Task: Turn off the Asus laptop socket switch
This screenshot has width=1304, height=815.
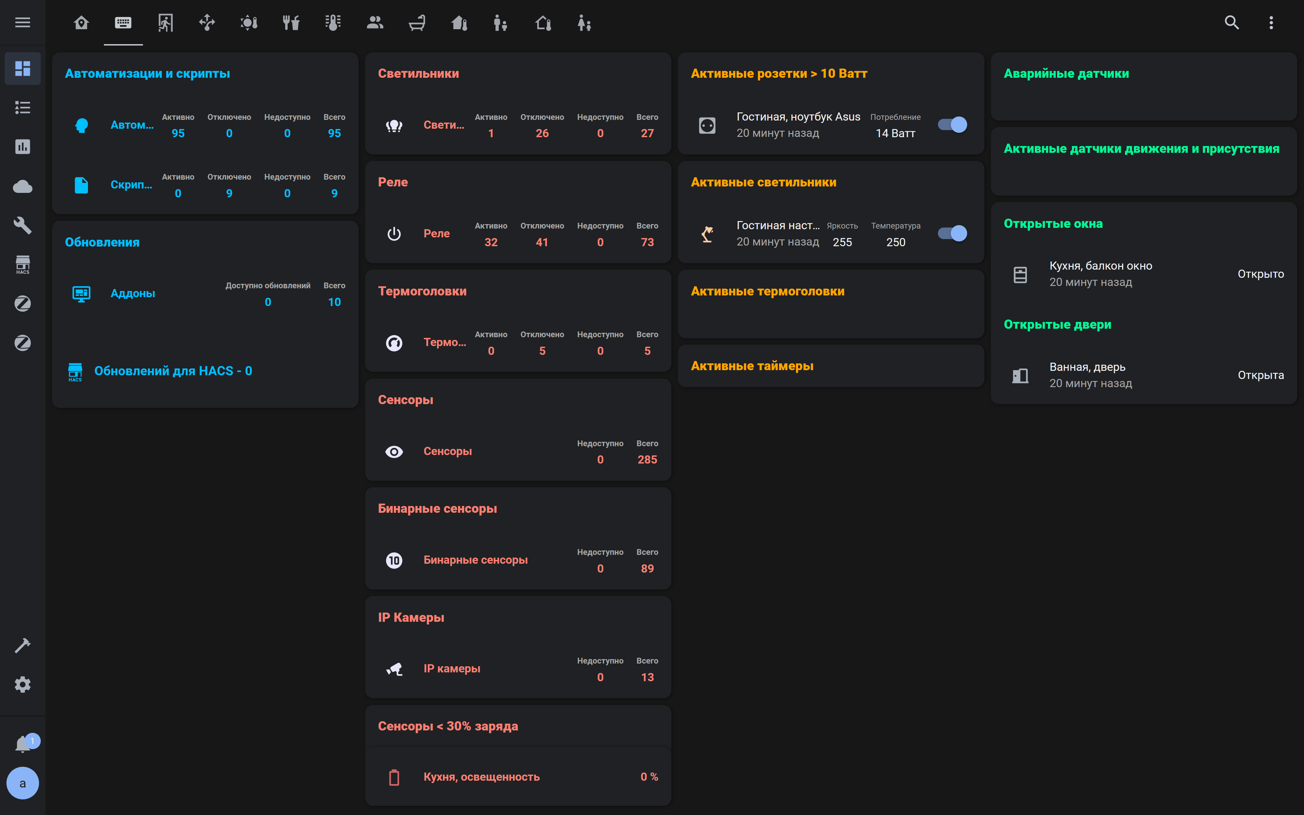Action: 952,125
